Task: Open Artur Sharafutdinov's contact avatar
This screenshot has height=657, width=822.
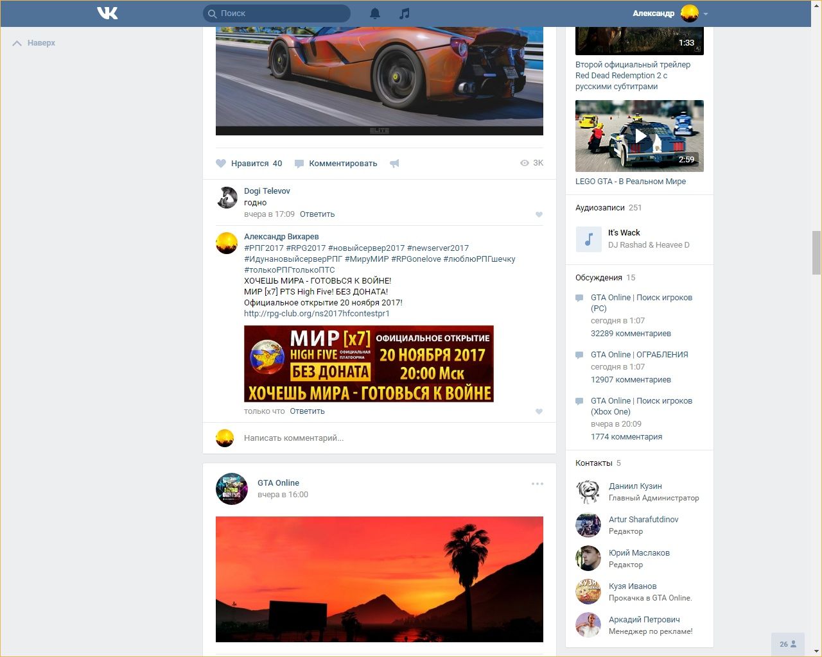Action: pyautogui.click(x=588, y=525)
